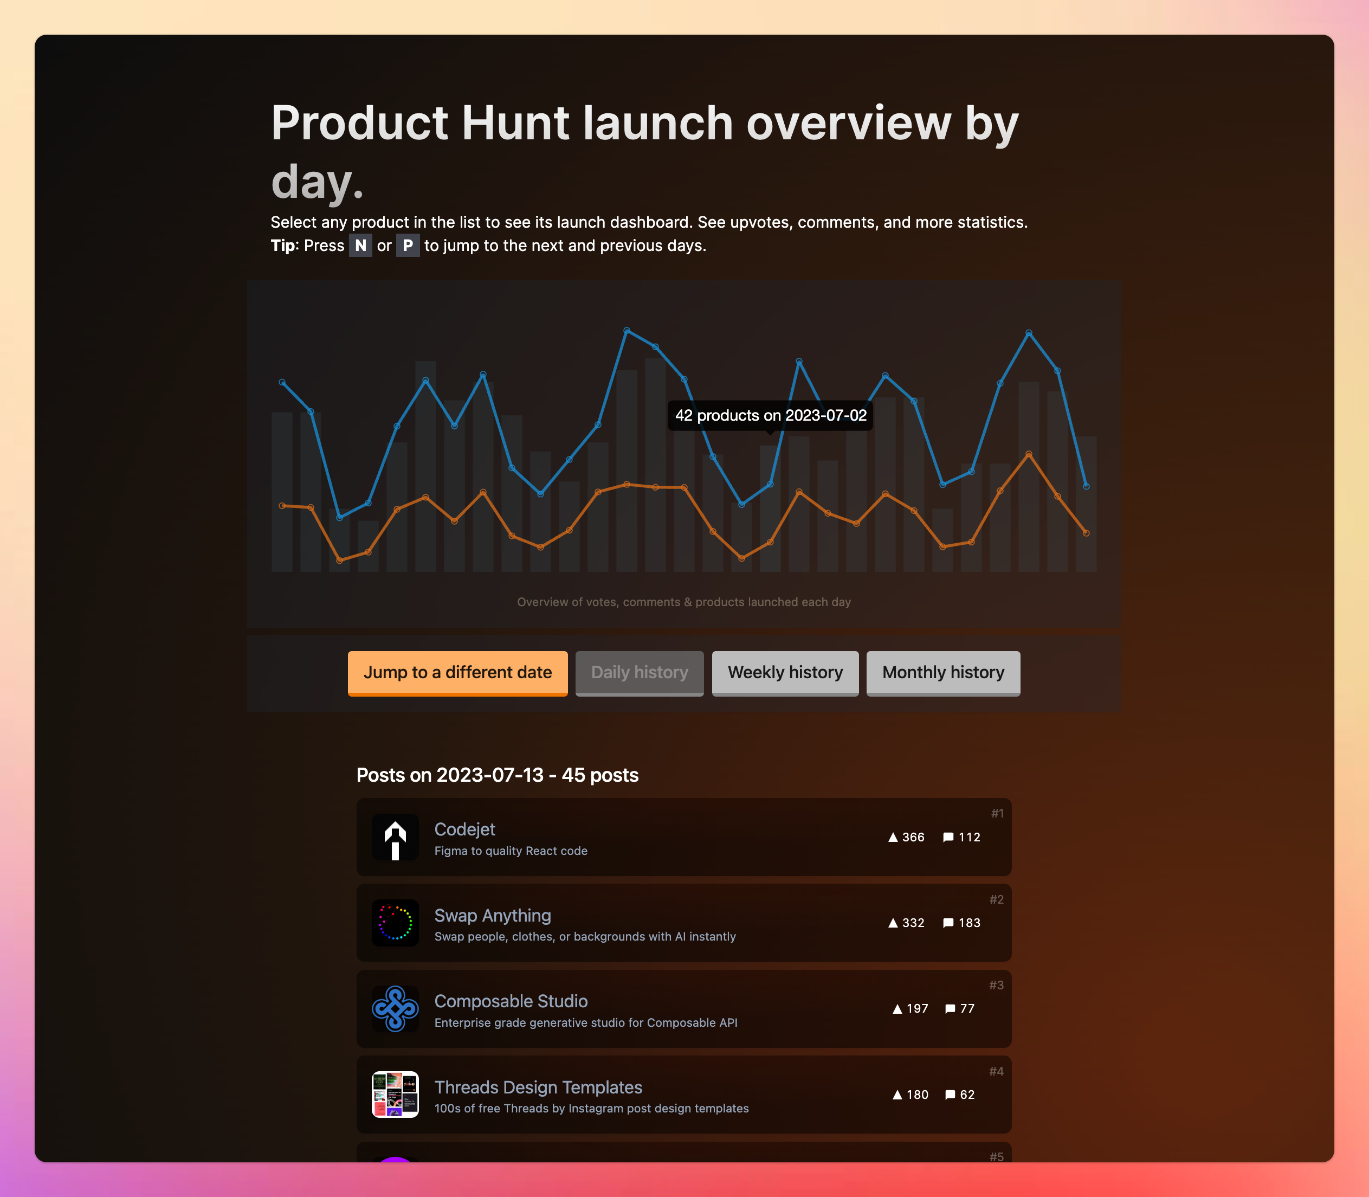Click the P keyboard key hint
Viewport: 1369px width, 1197px height.
click(x=408, y=246)
